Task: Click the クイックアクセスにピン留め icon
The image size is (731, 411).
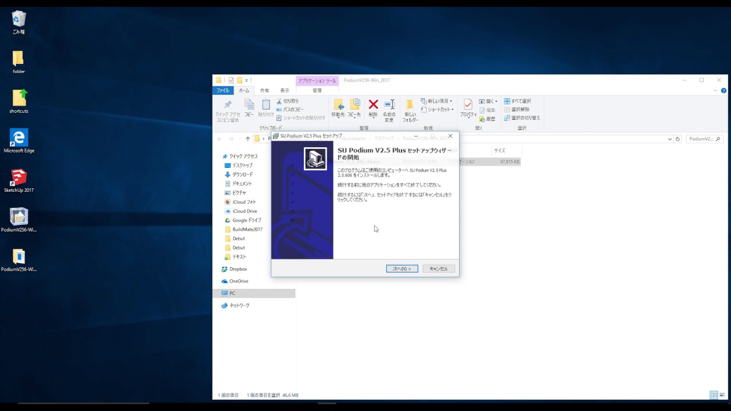Action: pyautogui.click(x=227, y=111)
